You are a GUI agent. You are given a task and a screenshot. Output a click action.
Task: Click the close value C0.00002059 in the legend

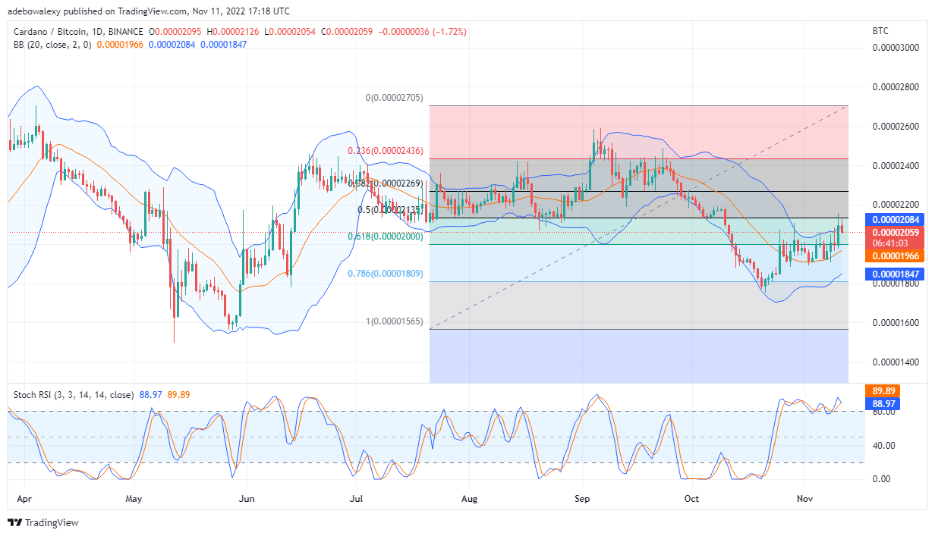(348, 32)
